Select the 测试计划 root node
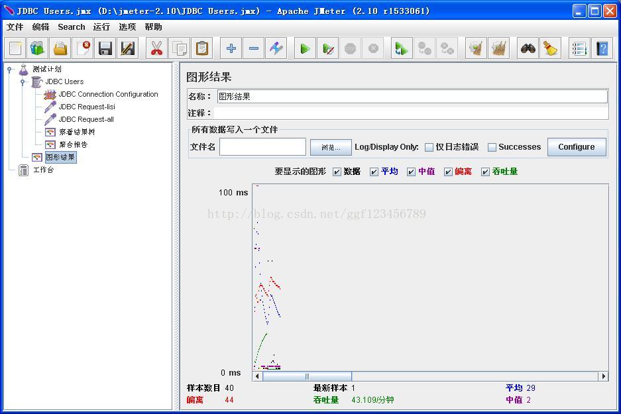Image resolution: width=621 pixels, height=414 pixels. [x=47, y=70]
